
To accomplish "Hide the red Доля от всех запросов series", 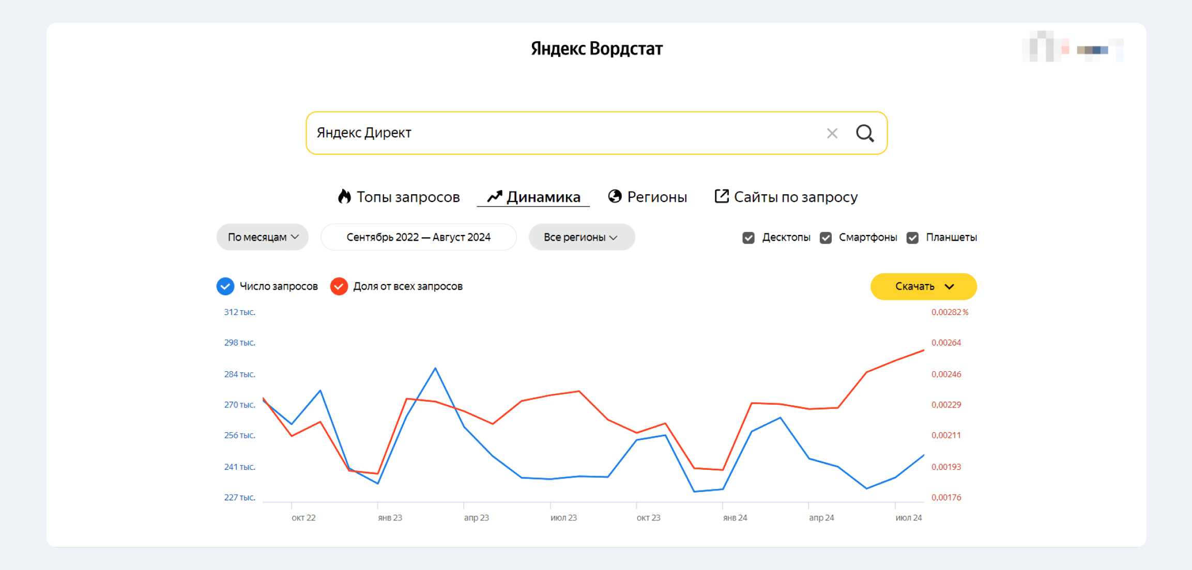I will click(339, 287).
